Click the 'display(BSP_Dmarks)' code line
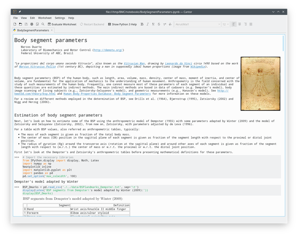Viewport: 298px width, 236px height. click(x=38, y=194)
